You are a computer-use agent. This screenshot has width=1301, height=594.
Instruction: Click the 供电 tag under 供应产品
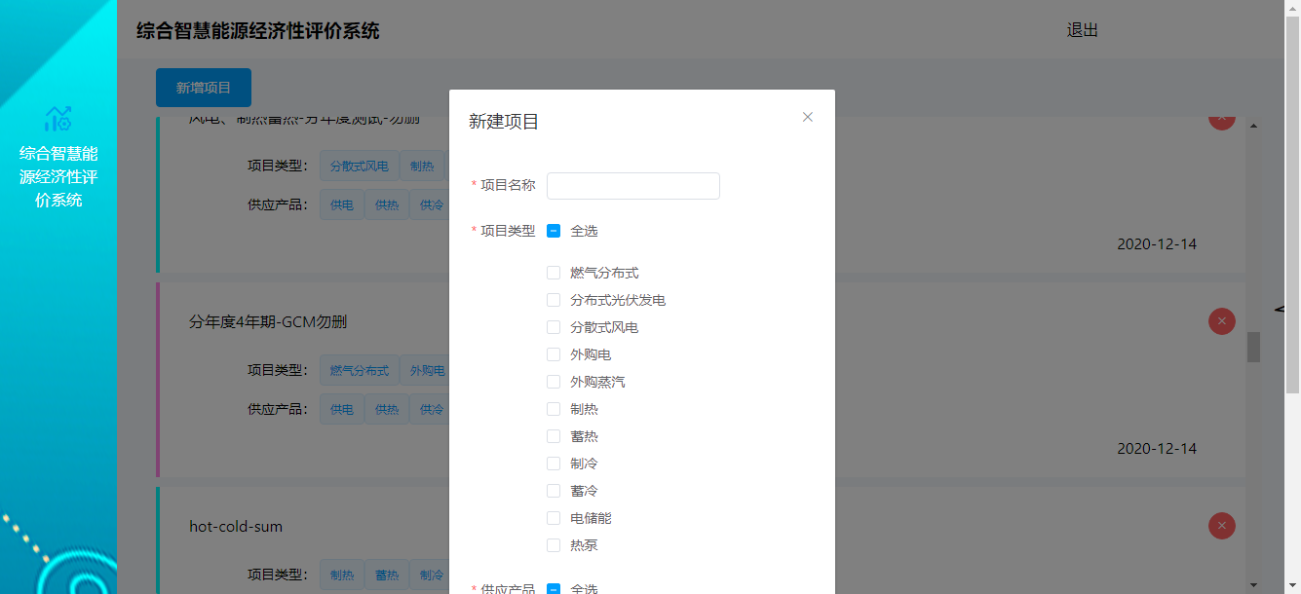pyautogui.click(x=341, y=204)
